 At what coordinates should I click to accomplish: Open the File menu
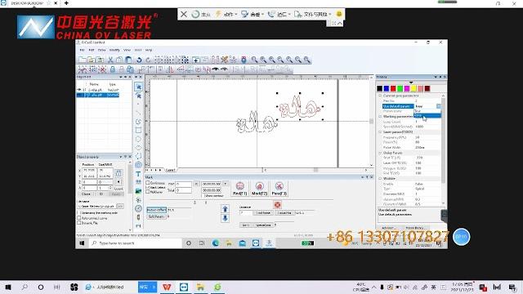coord(82,50)
